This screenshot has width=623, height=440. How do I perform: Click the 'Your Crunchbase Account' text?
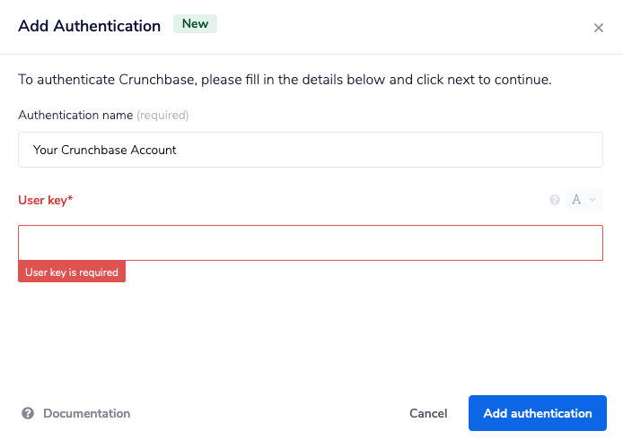[x=105, y=150]
